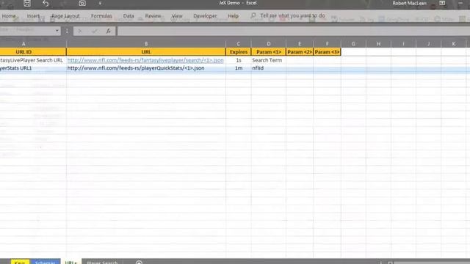Click the lightbulb search icon
The image size is (470, 264).
click(x=253, y=15)
